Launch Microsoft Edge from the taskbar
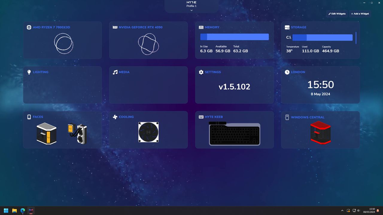383x215 pixels. click(x=23, y=211)
